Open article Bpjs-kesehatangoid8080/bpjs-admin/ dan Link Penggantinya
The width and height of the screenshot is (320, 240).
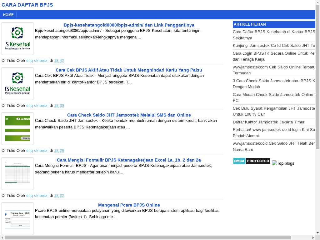[x=129, y=25]
